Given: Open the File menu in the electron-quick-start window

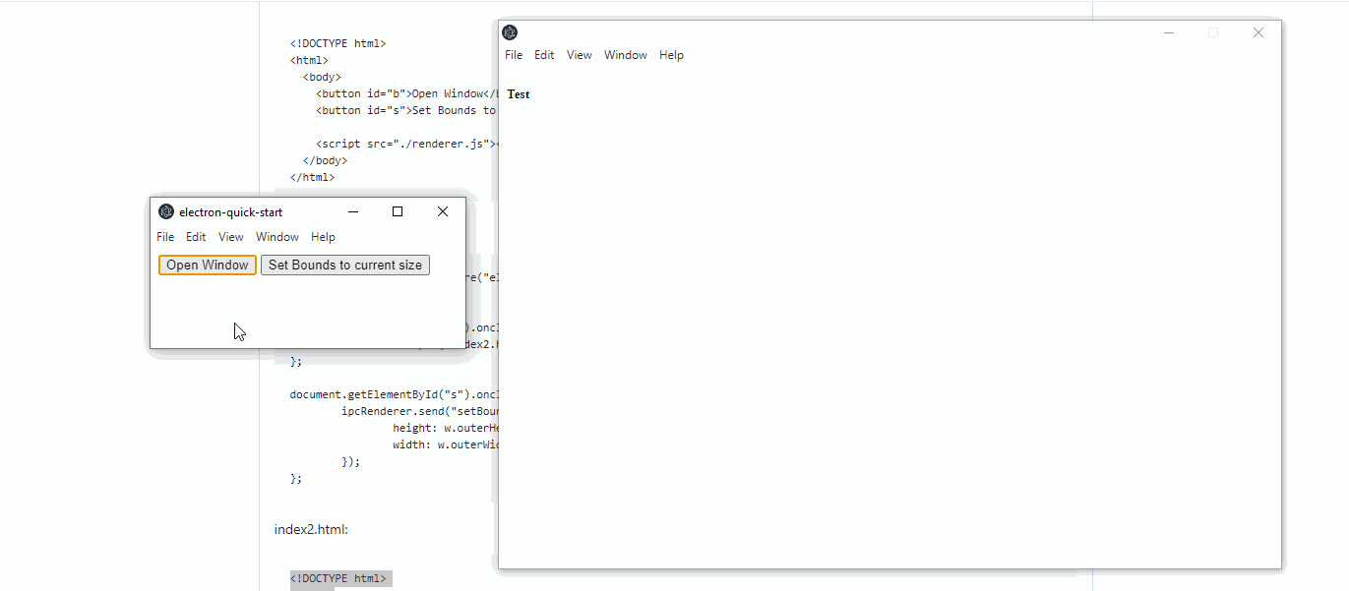Looking at the screenshot, I should 164,236.
